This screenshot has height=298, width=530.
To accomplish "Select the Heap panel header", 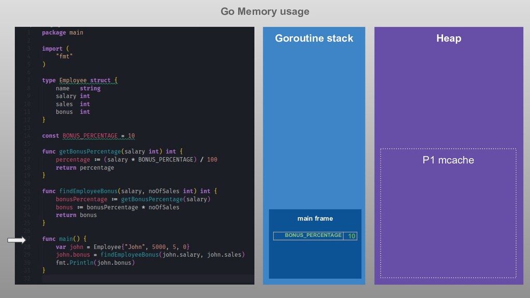I will click(x=447, y=38).
